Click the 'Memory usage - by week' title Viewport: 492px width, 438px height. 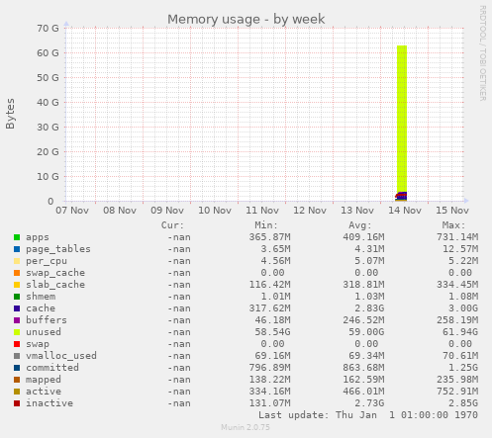(x=246, y=20)
